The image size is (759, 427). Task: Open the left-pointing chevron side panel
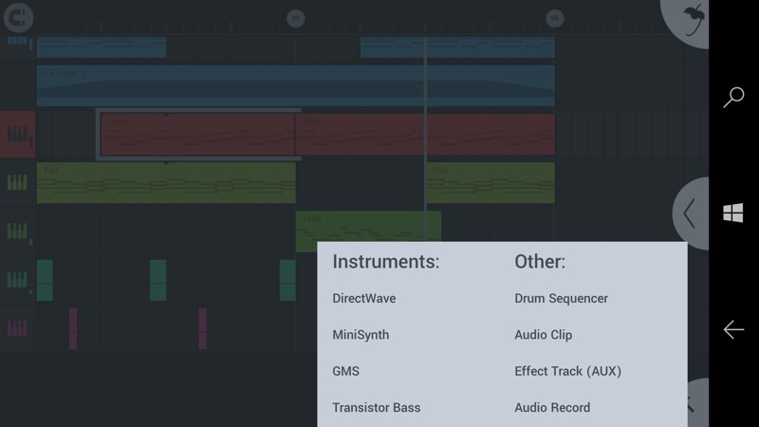[692, 213]
